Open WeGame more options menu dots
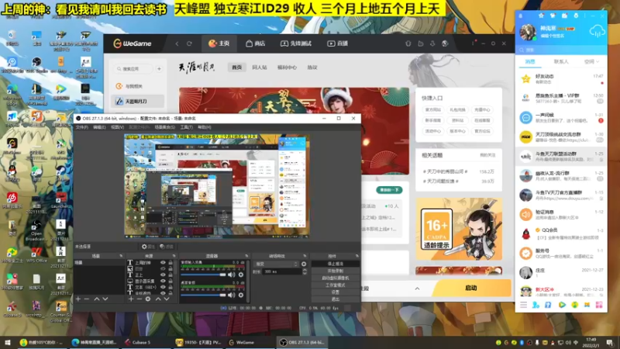The width and height of the screenshot is (620, 349). coord(473,43)
